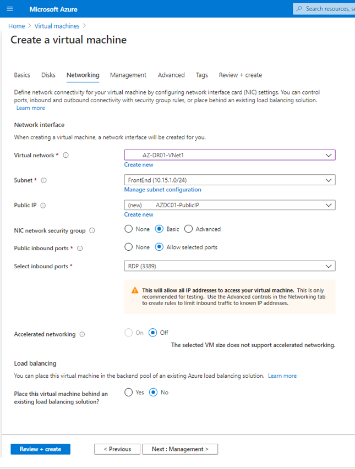This screenshot has height=469, width=355.
Task: Click the Virtual network info icon
Action: point(65,156)
